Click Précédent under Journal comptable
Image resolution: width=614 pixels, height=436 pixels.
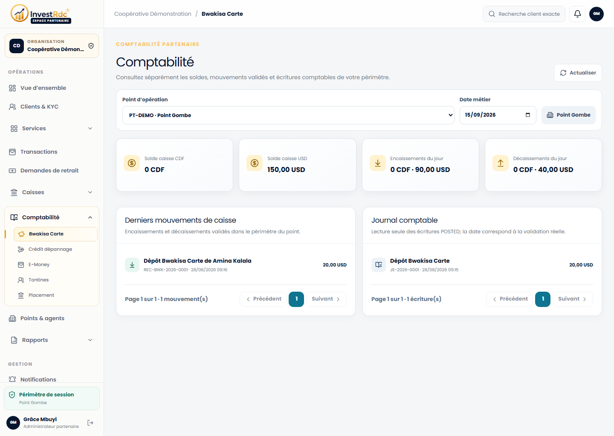pos(510,299)
